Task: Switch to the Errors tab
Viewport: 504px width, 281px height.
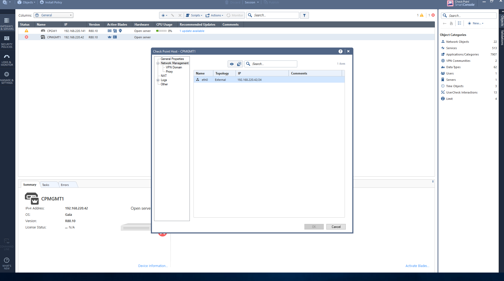Action: [x=65, y=185]
